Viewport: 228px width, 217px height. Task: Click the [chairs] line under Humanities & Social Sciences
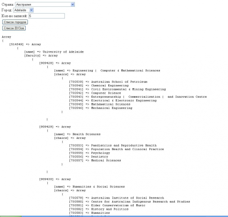[70, 190]
